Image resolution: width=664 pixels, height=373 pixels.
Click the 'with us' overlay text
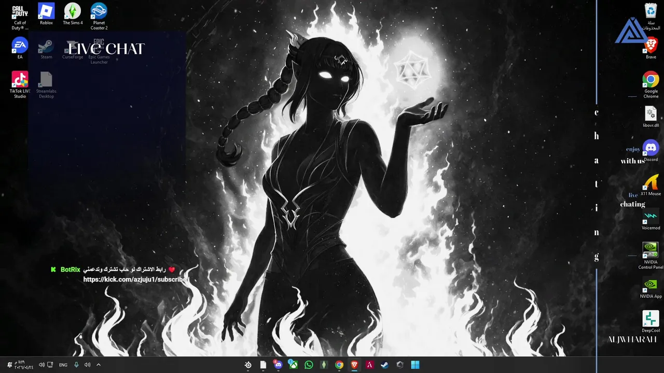click(632, 161)
